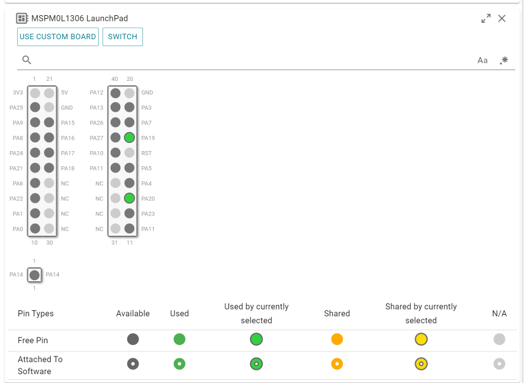
Task: Select the PA3 pin
Action: pyautogui.click(x=129, y=107)
